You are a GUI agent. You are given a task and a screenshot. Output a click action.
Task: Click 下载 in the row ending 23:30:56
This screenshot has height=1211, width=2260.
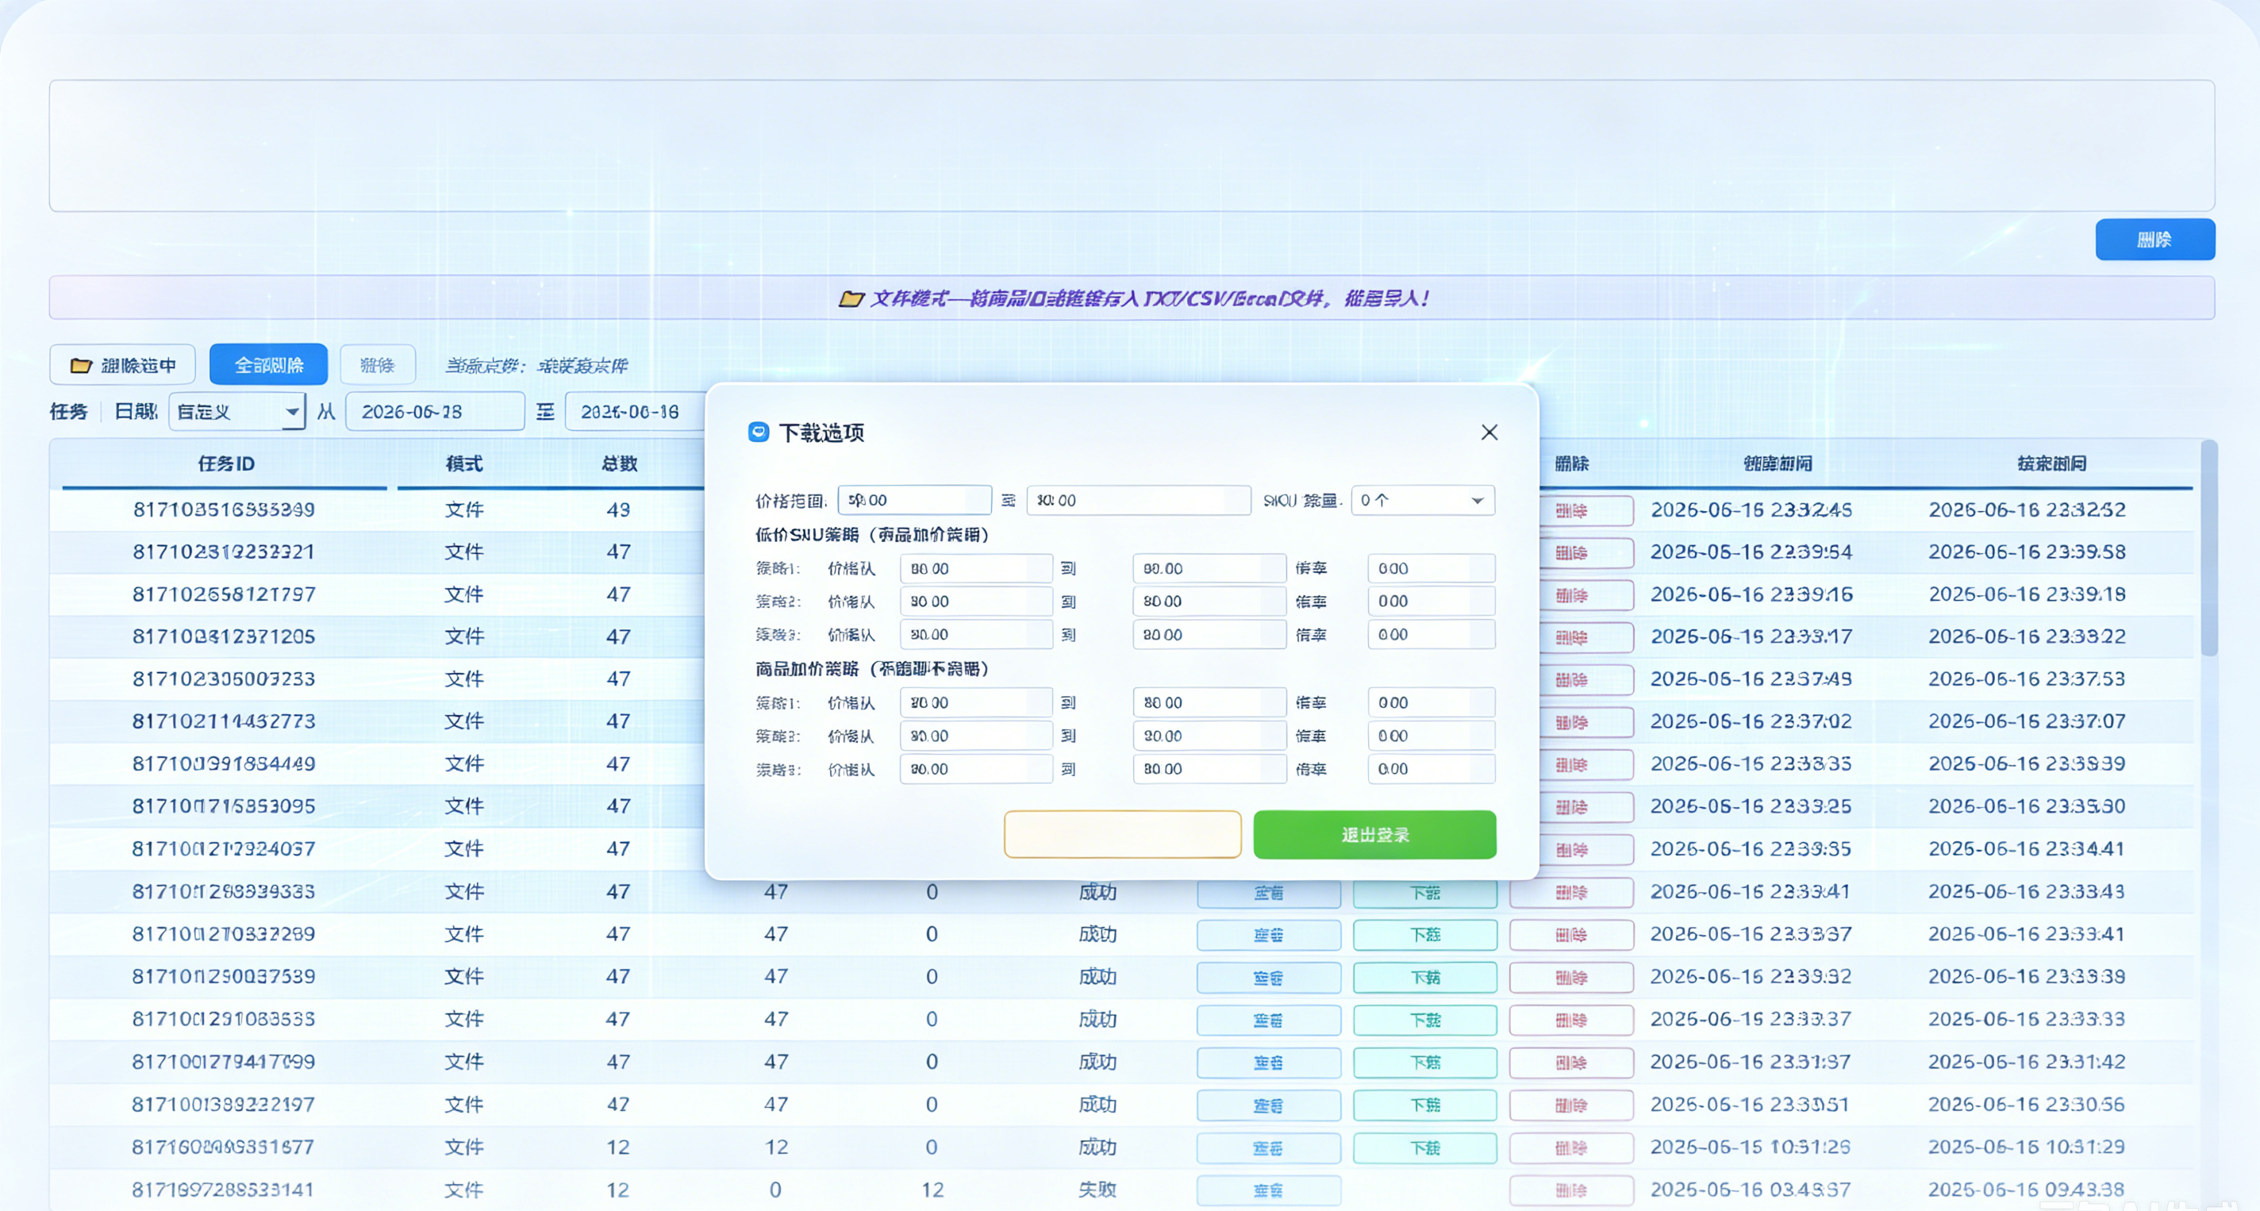pos(1424,1105)
